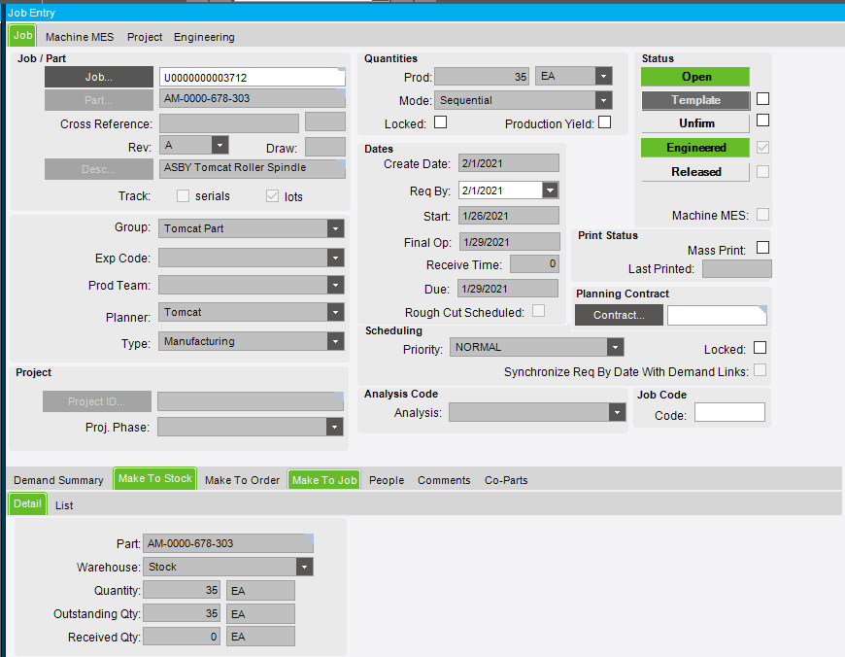Image resolution: width=845 pixels, height=657 pixels.
Task: Click the Last Printed field
Action: pos(736,268)
